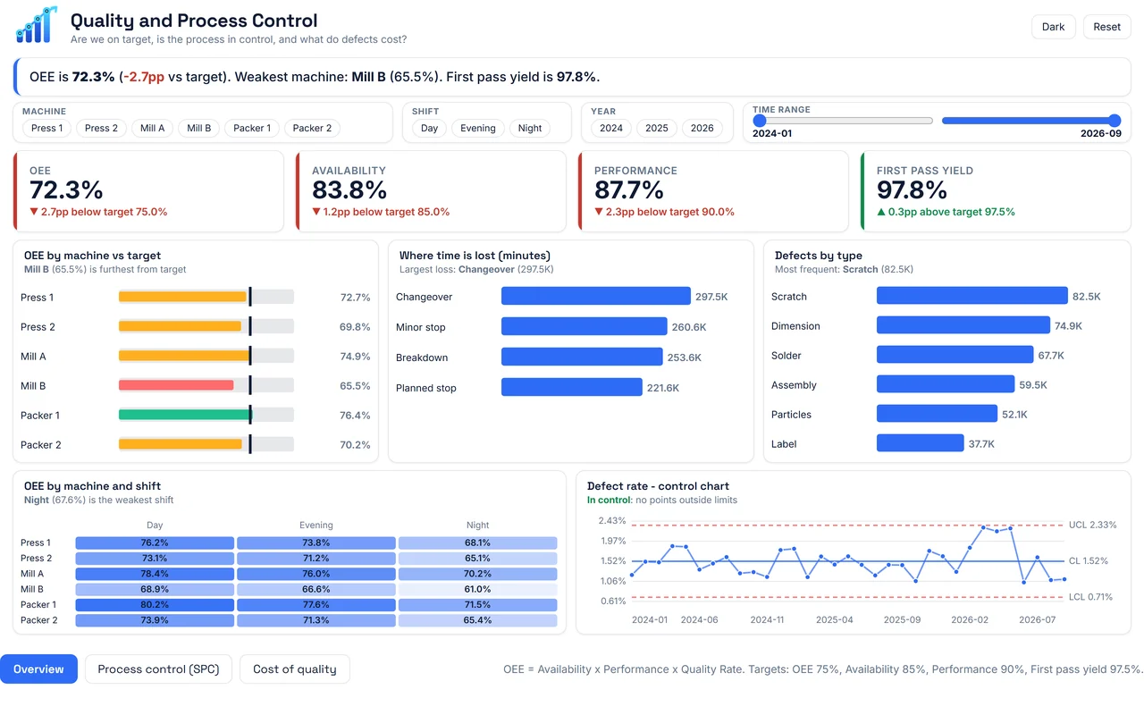
Task: Select the Evening shift filter
Action: tap(478, 128)
